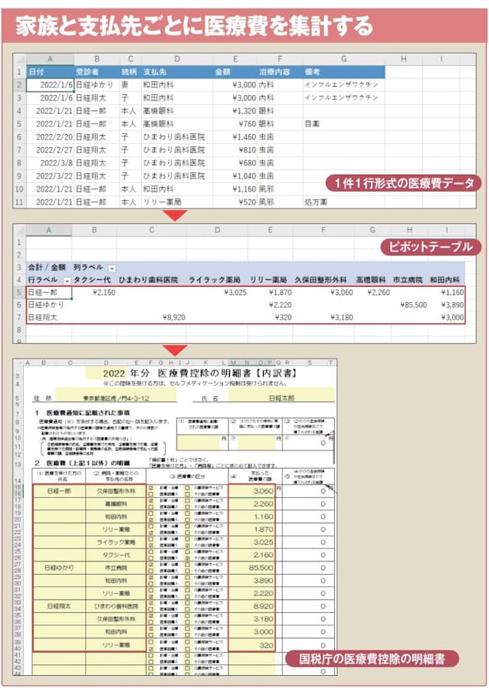Select row 11 header in the medical data sheet
The width and height of the screenshot is (489, 695).
point(19,202)
